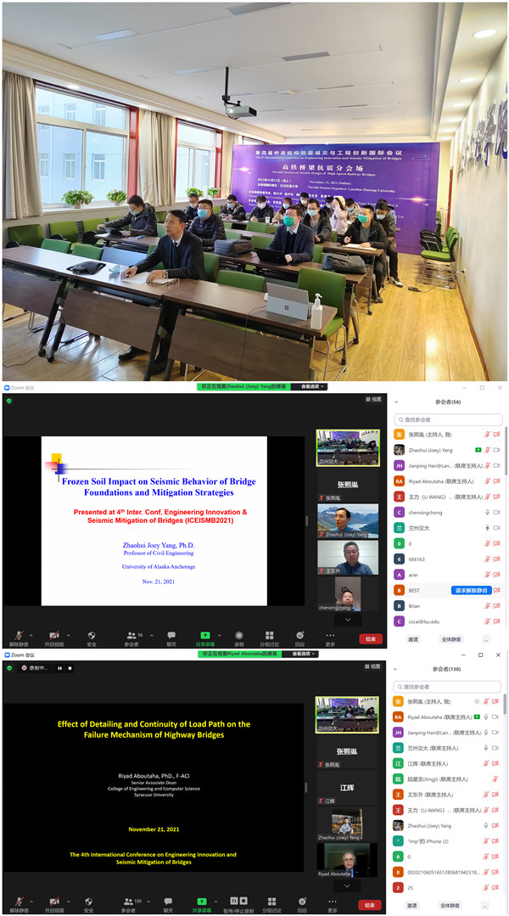The width and height of the screenshot is (509, 916).
Task: Toggle the mic icon beside 江辉 in the participant list
Action: pyautogui.click(x=487, y=763)
